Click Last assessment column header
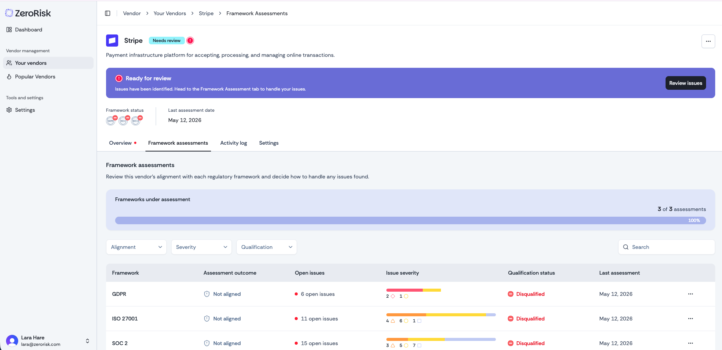The width and height of the screenshot is (722, 350). tap(619, 273)
